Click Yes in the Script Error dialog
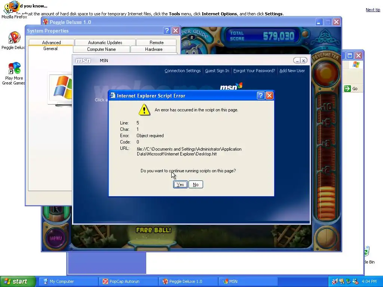Image resolution: width=383 pixels, height=287 pixels. tap(180, 185)
